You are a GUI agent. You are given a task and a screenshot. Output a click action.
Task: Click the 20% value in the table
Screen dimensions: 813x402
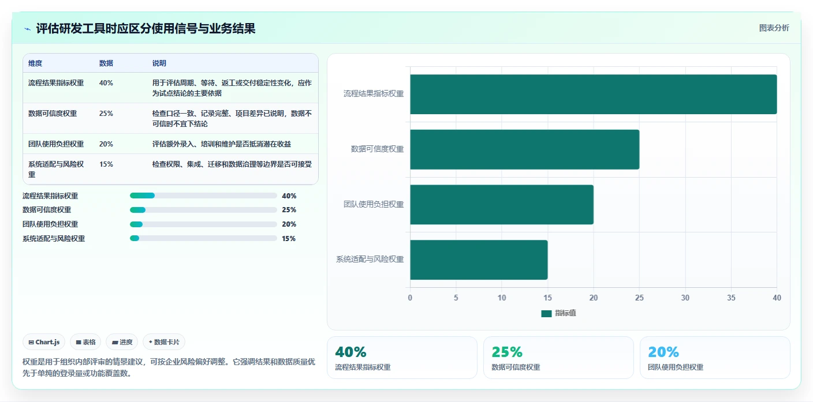[106, 144]
